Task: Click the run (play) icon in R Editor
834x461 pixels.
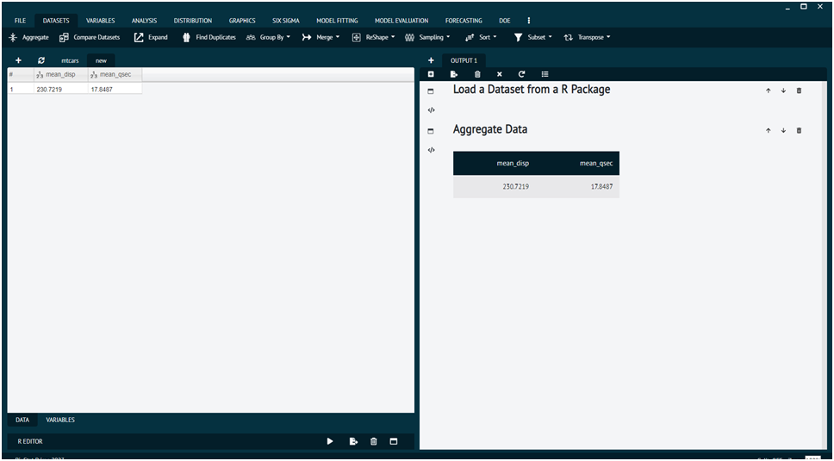Action: pyautogui.click(x=330, y=441)
